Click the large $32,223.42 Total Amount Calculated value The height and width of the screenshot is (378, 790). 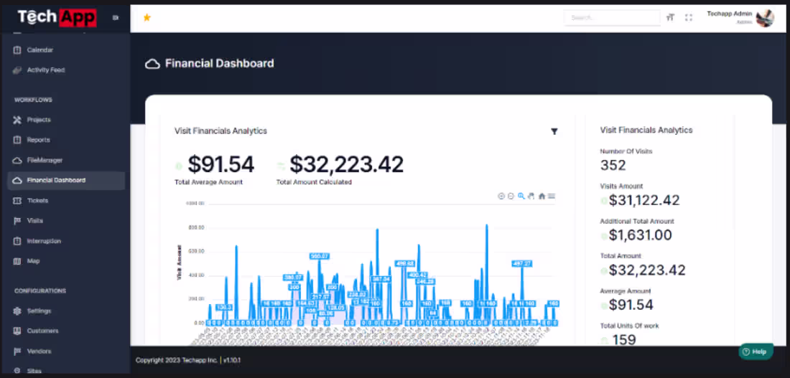pyautogui.click(x=346, y=164)
